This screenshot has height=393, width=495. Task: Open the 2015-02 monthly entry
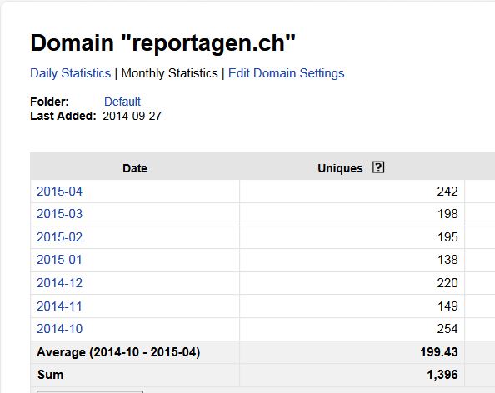pyautogui.click(x=59, y=237)
